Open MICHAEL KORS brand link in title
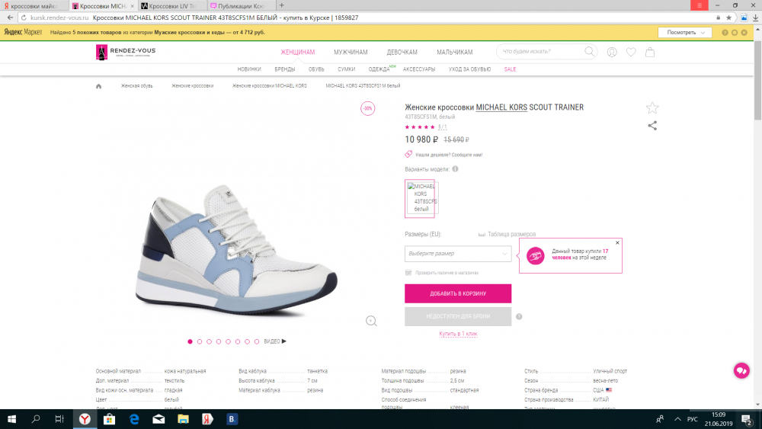The width and height of the screenshot is (762, 429). tap(501, 107)
